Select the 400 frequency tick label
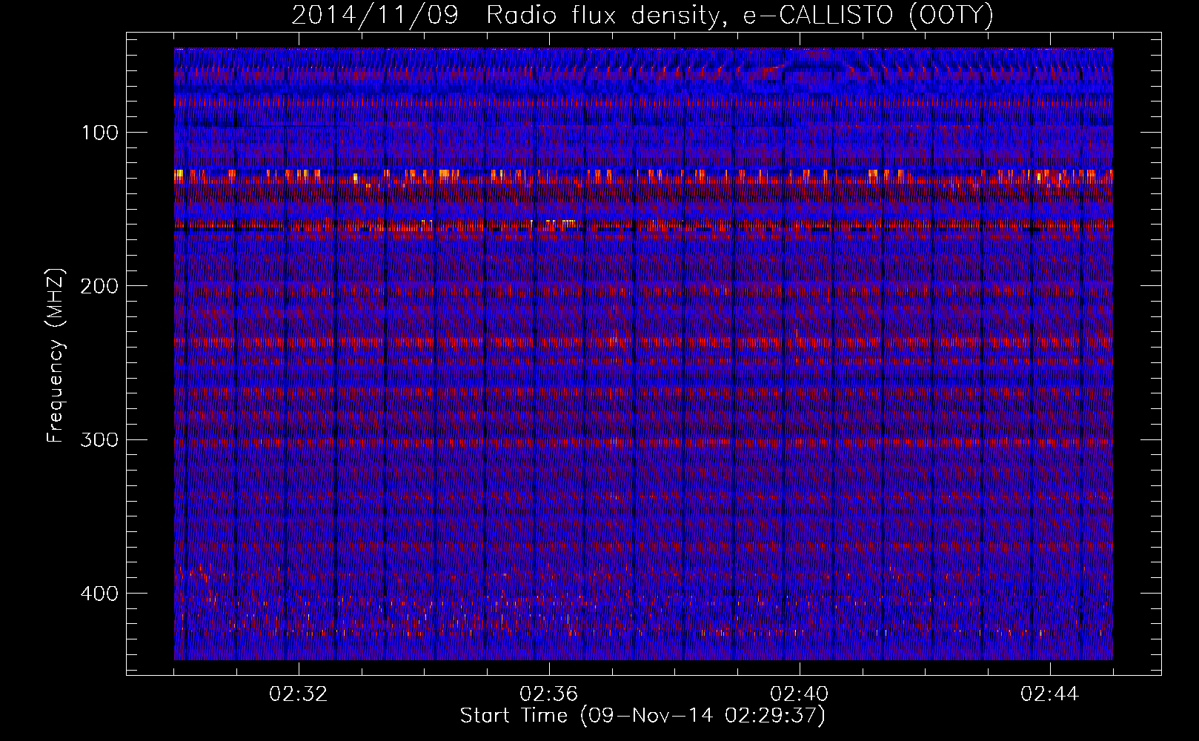Screen dimensions: 1199x741 (x=99, y=594)
